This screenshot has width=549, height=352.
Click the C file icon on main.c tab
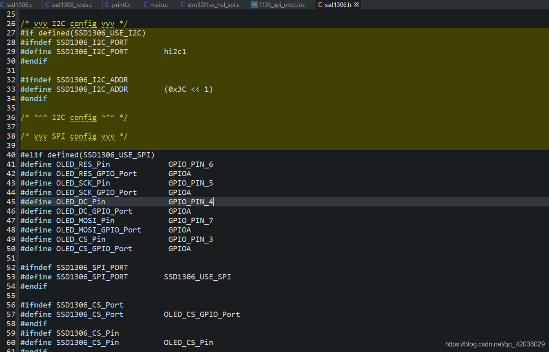146,5
